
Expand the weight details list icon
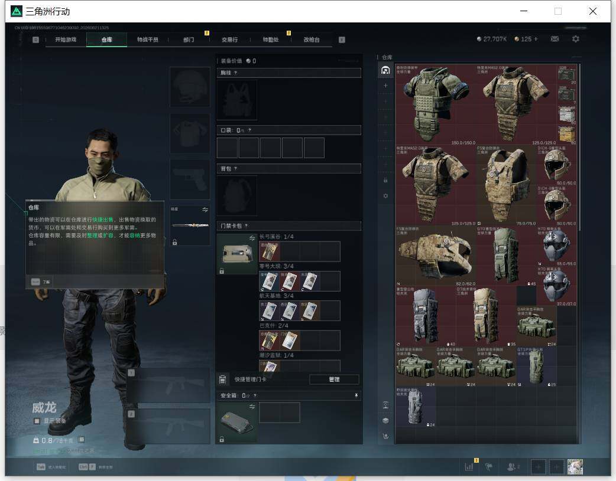click(81, 440)
